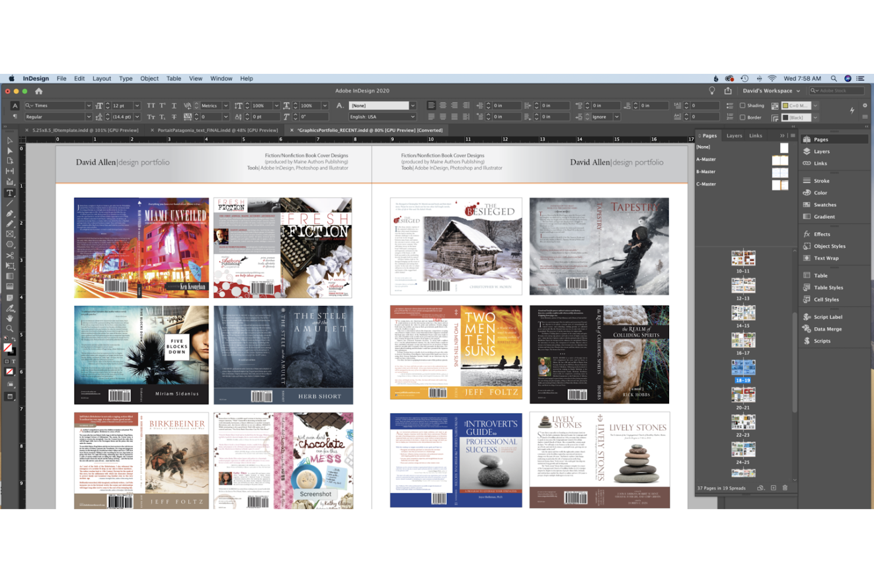Create new page in Pages panel
The width and height of the screenshot is (874, 583).
point(773,488)
